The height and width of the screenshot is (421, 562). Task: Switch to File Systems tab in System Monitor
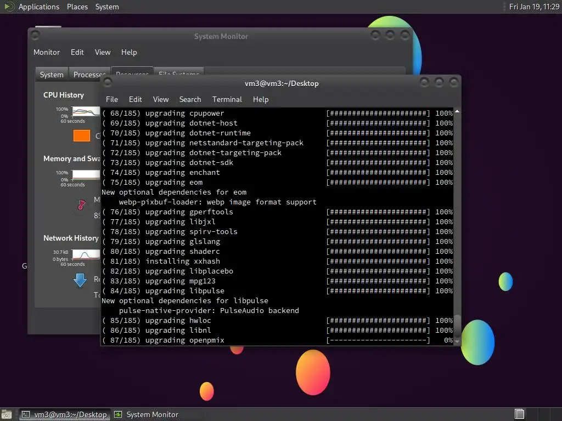179,71
